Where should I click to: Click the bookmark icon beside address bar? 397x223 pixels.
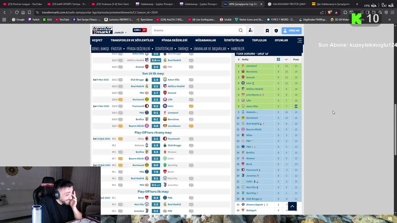[29, 12]
